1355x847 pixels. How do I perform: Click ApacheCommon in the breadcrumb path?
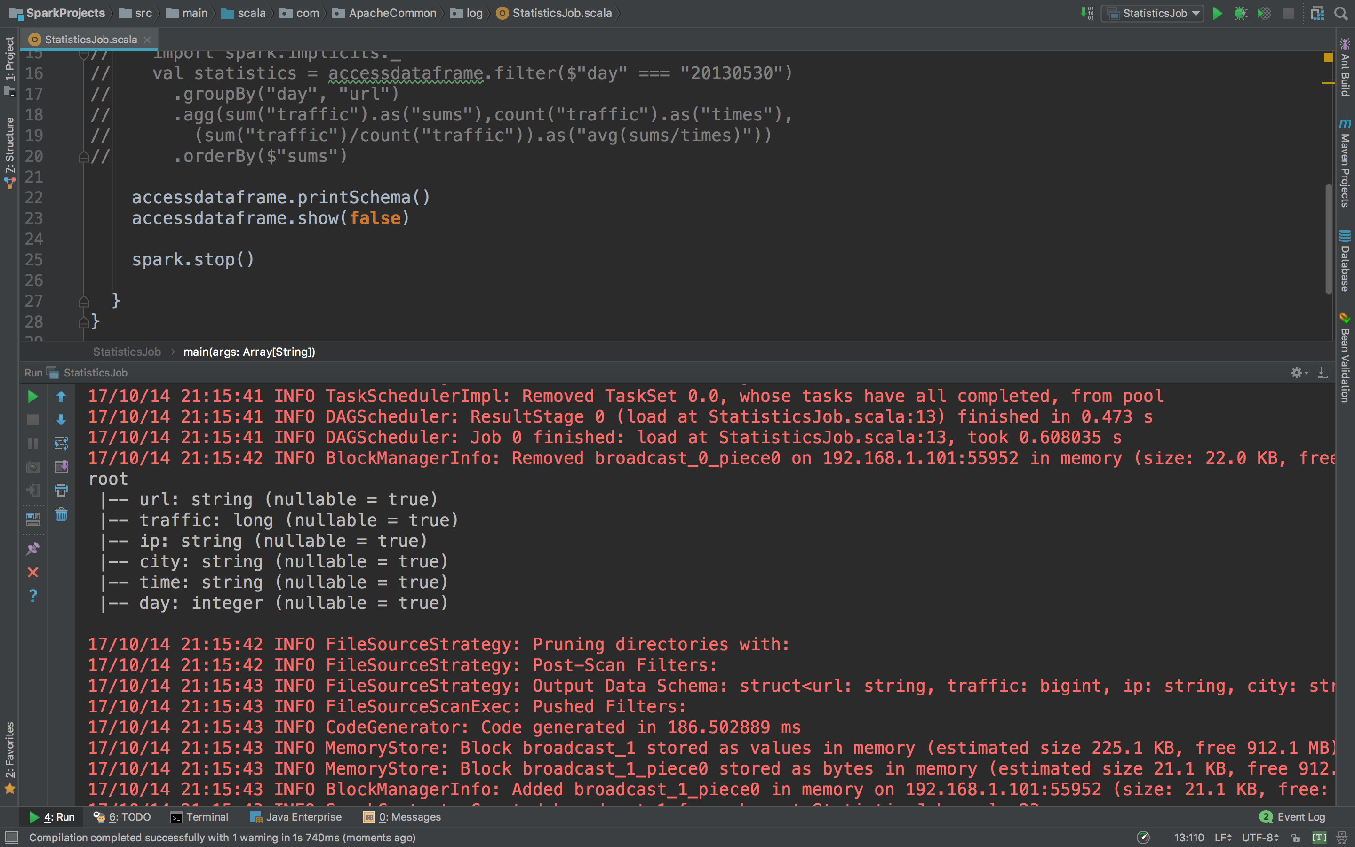[392, 13]
